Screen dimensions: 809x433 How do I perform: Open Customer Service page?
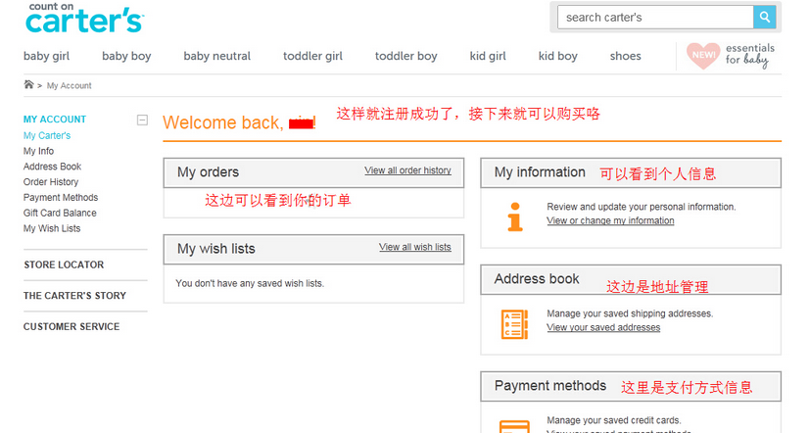(x=71, y=326)
